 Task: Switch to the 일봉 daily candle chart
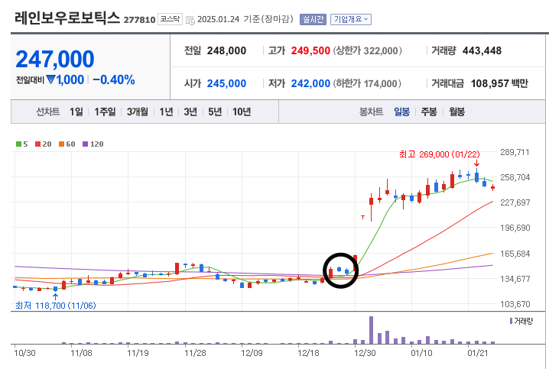click(x=401, y=112)
